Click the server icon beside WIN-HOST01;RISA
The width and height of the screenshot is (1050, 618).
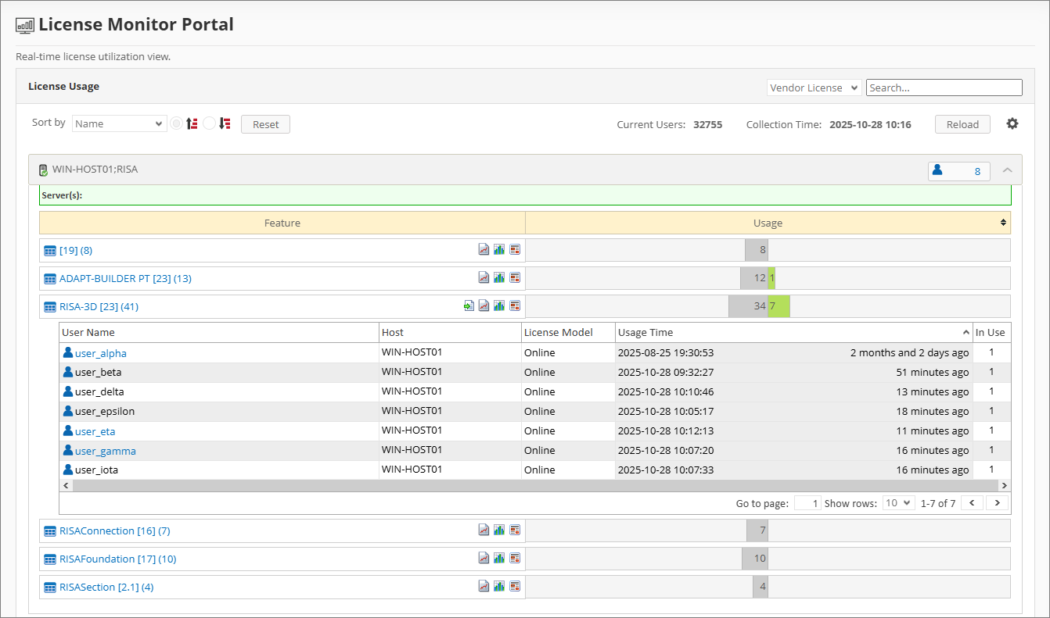pyautogui.click(x=42, y=170)
